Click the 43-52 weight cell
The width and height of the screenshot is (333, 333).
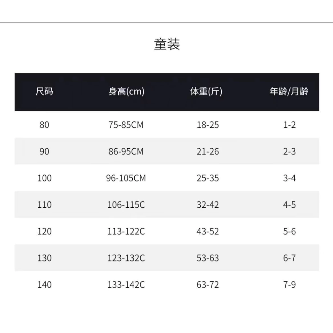pyautogui.click(x=208, y=231)
